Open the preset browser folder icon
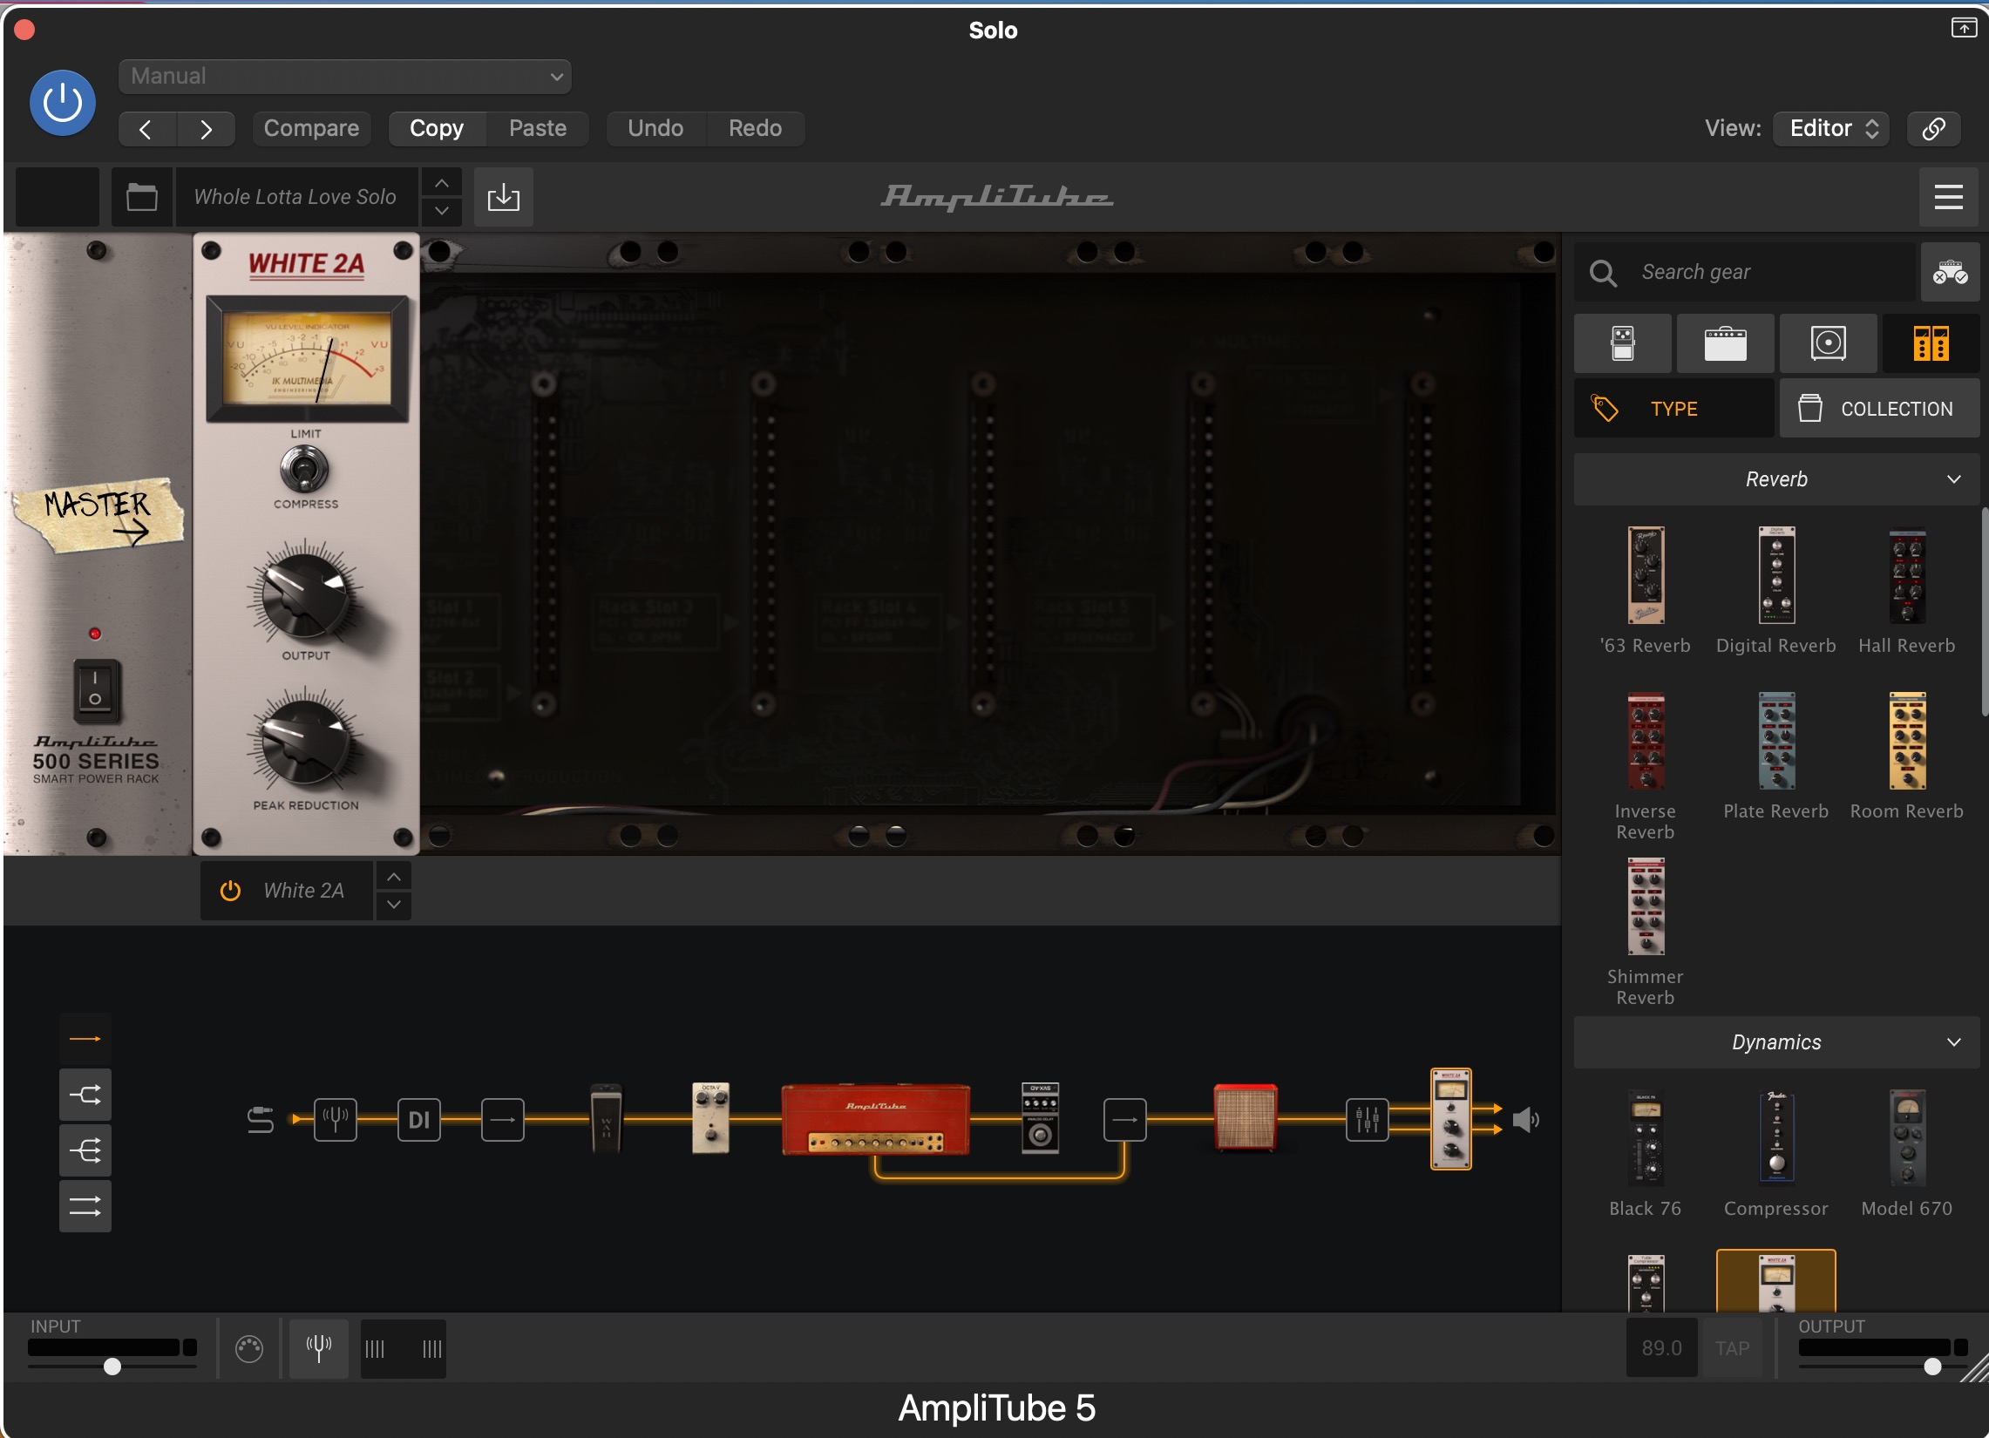 pos(141,196)
